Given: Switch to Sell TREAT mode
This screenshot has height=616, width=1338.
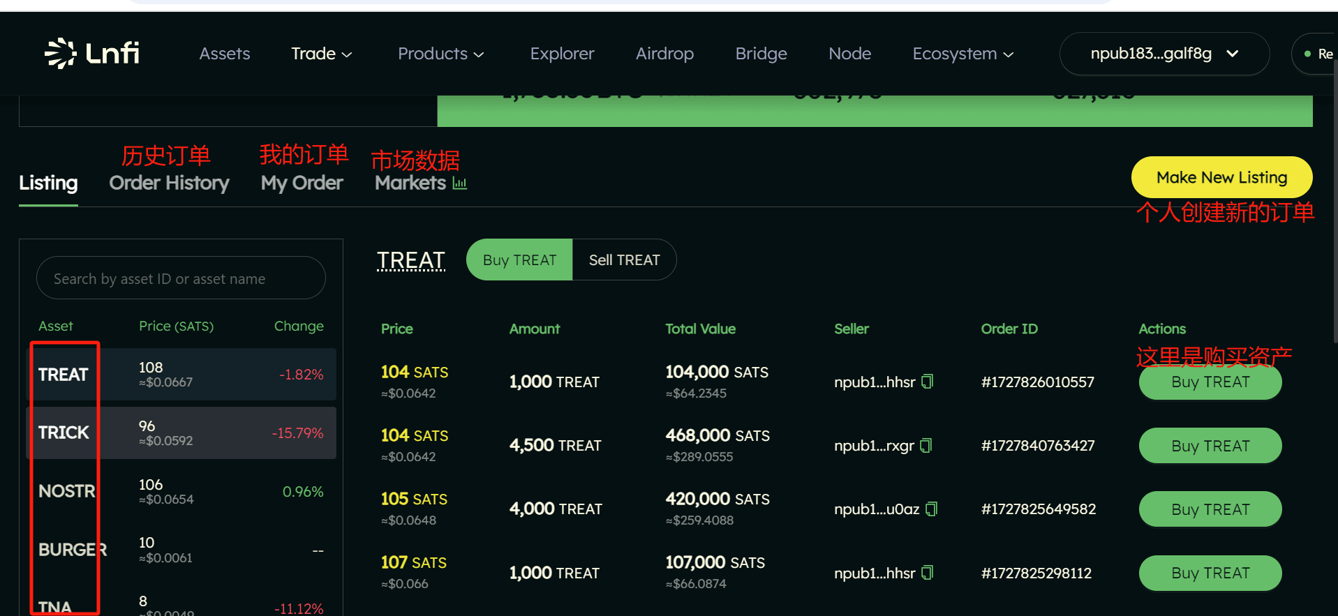Looking at the screenshot, I should tap(624, 260).
